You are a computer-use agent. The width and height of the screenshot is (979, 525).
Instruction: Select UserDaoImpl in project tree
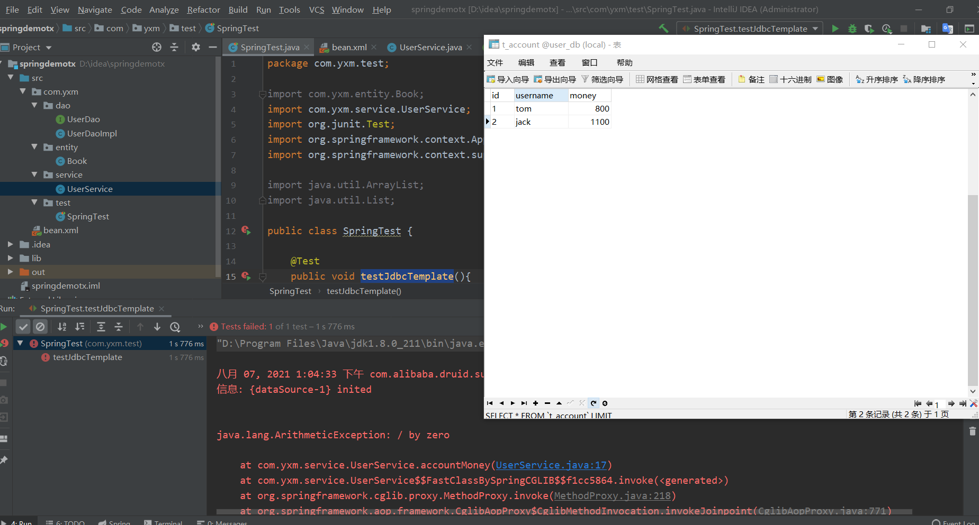point(92,133)
